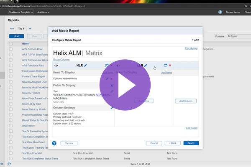Open Recent Items menu
The width and height of the screenshot is (251, 167).
point(233,12)
